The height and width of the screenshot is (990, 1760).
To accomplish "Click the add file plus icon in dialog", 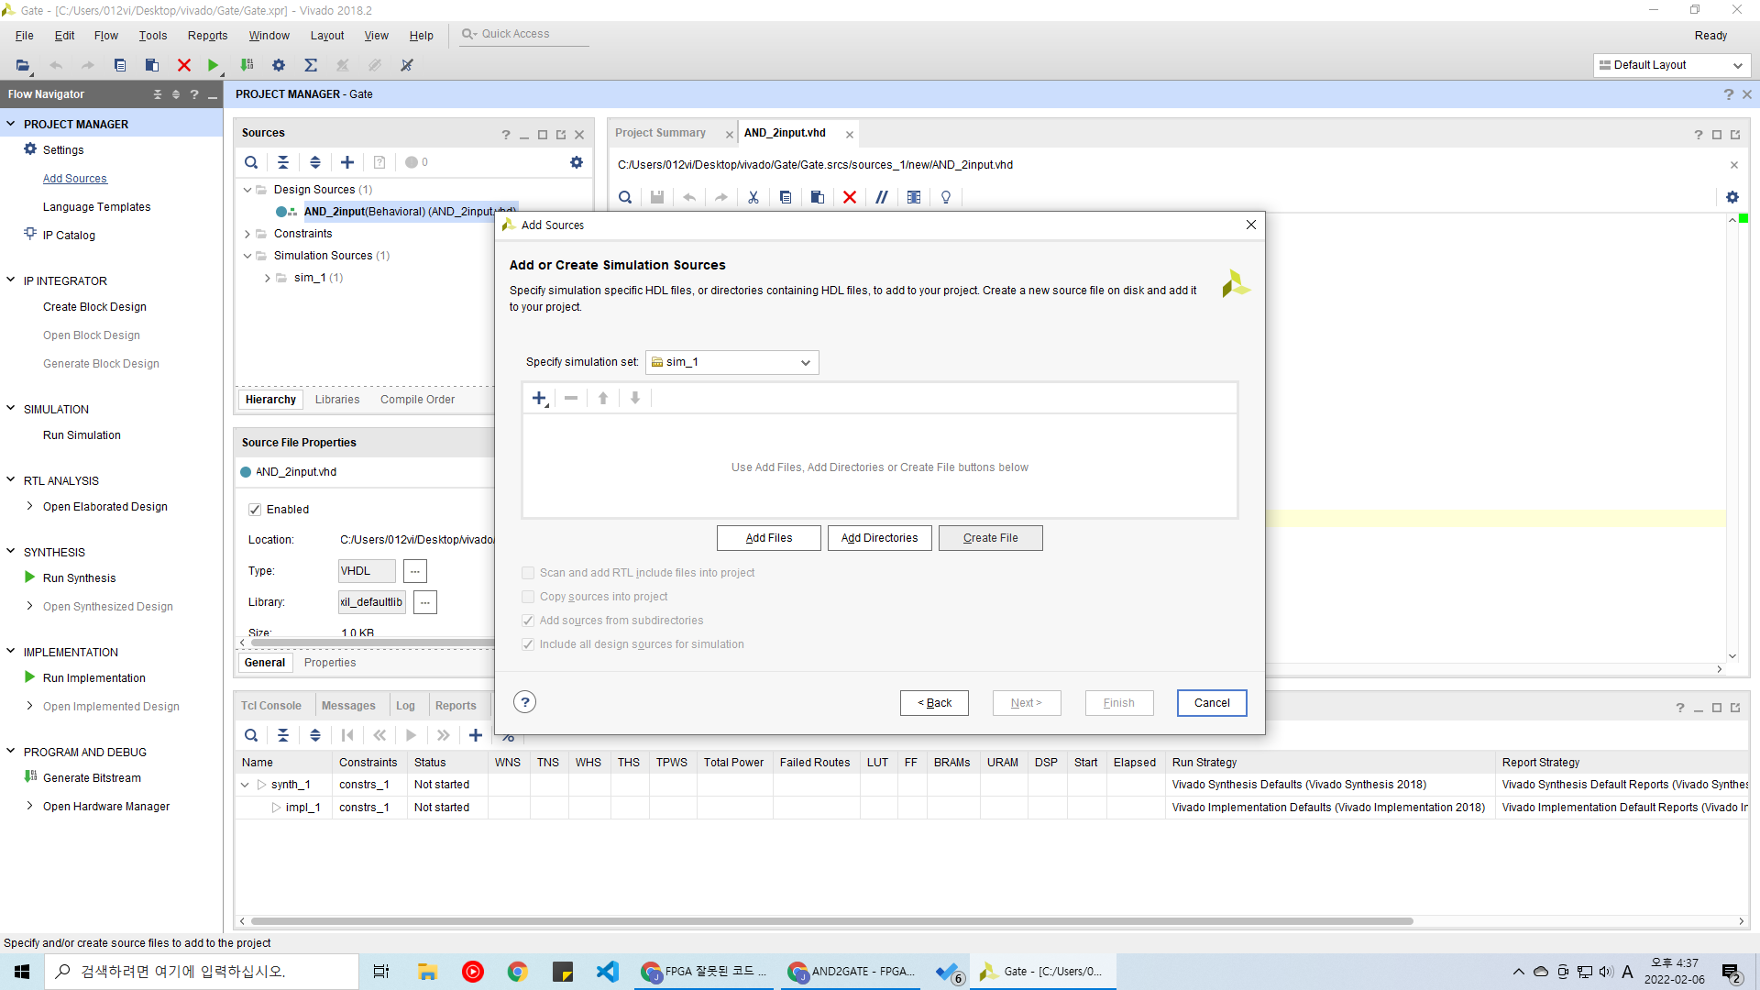I will tap(539, 398).
